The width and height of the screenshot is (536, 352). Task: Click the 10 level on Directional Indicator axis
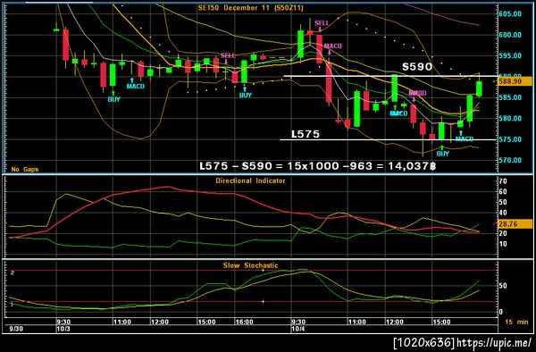[x=503, y=244]
